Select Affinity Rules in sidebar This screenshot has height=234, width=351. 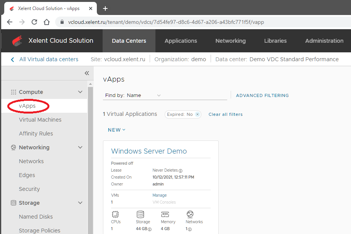(36, 134)
